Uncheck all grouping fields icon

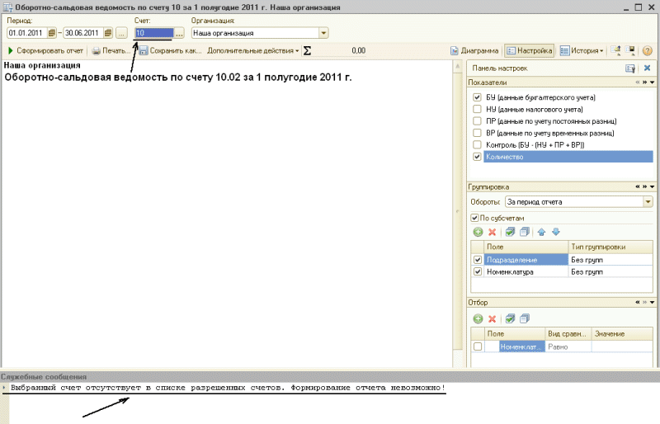point(525,232)
